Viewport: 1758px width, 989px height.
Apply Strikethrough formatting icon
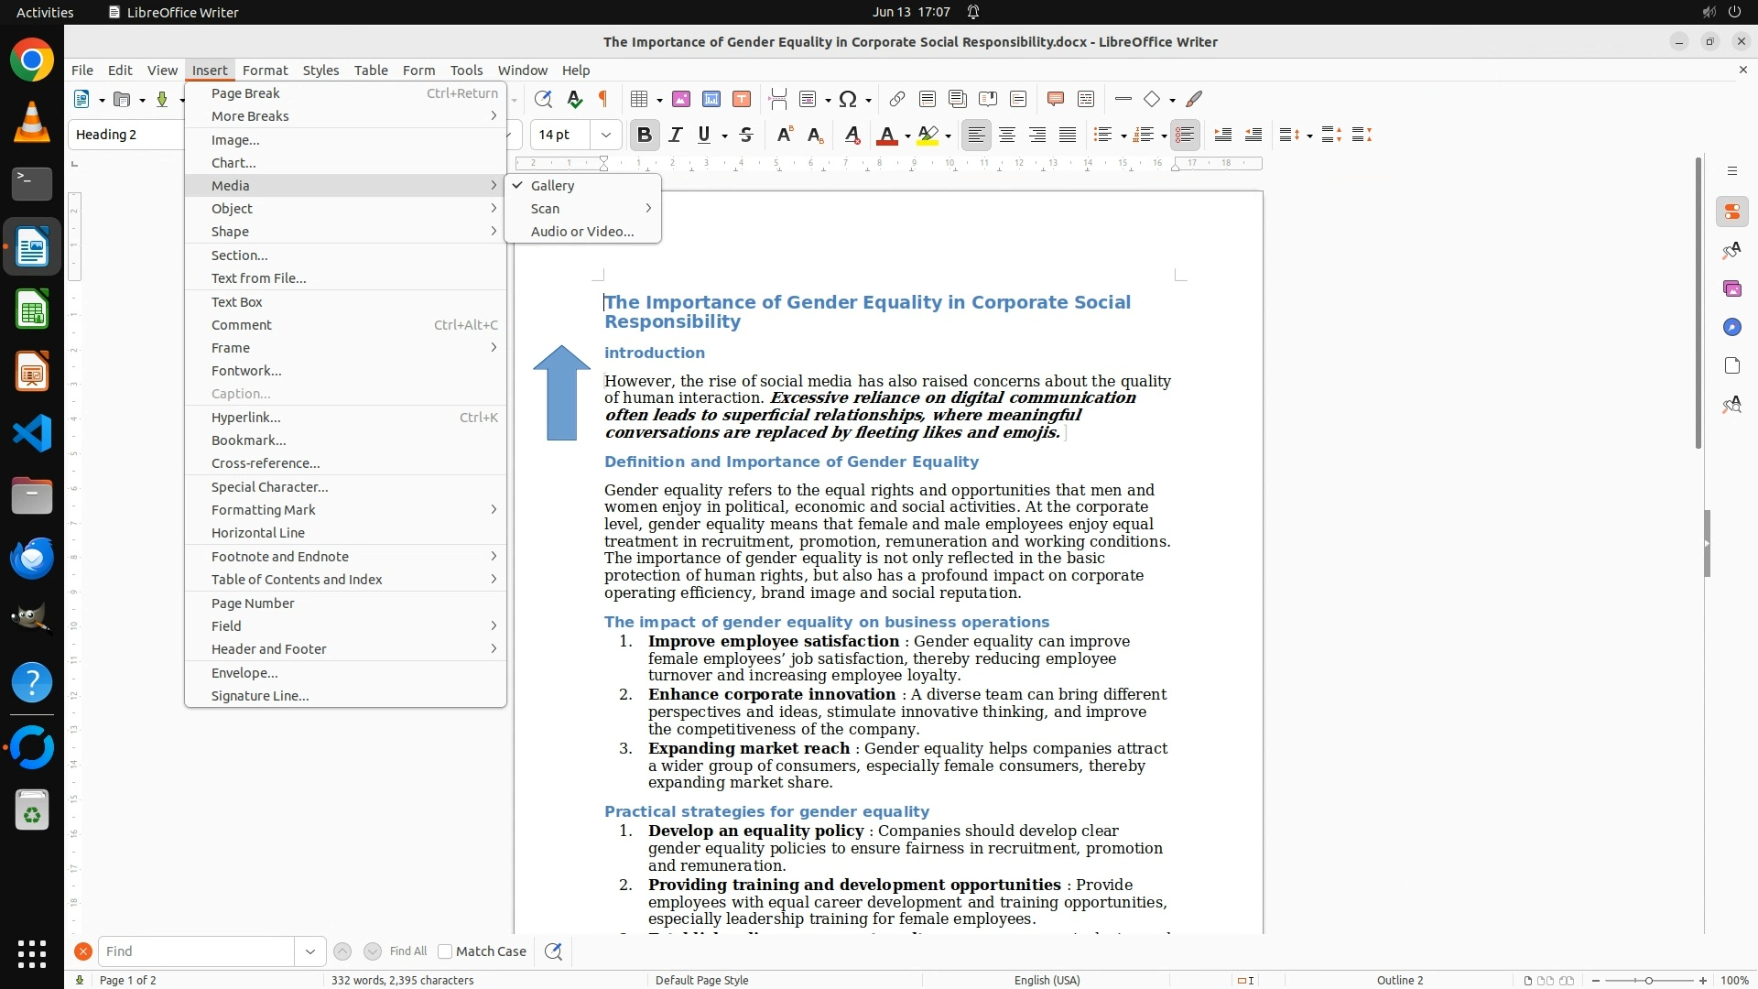coord(746,136)
